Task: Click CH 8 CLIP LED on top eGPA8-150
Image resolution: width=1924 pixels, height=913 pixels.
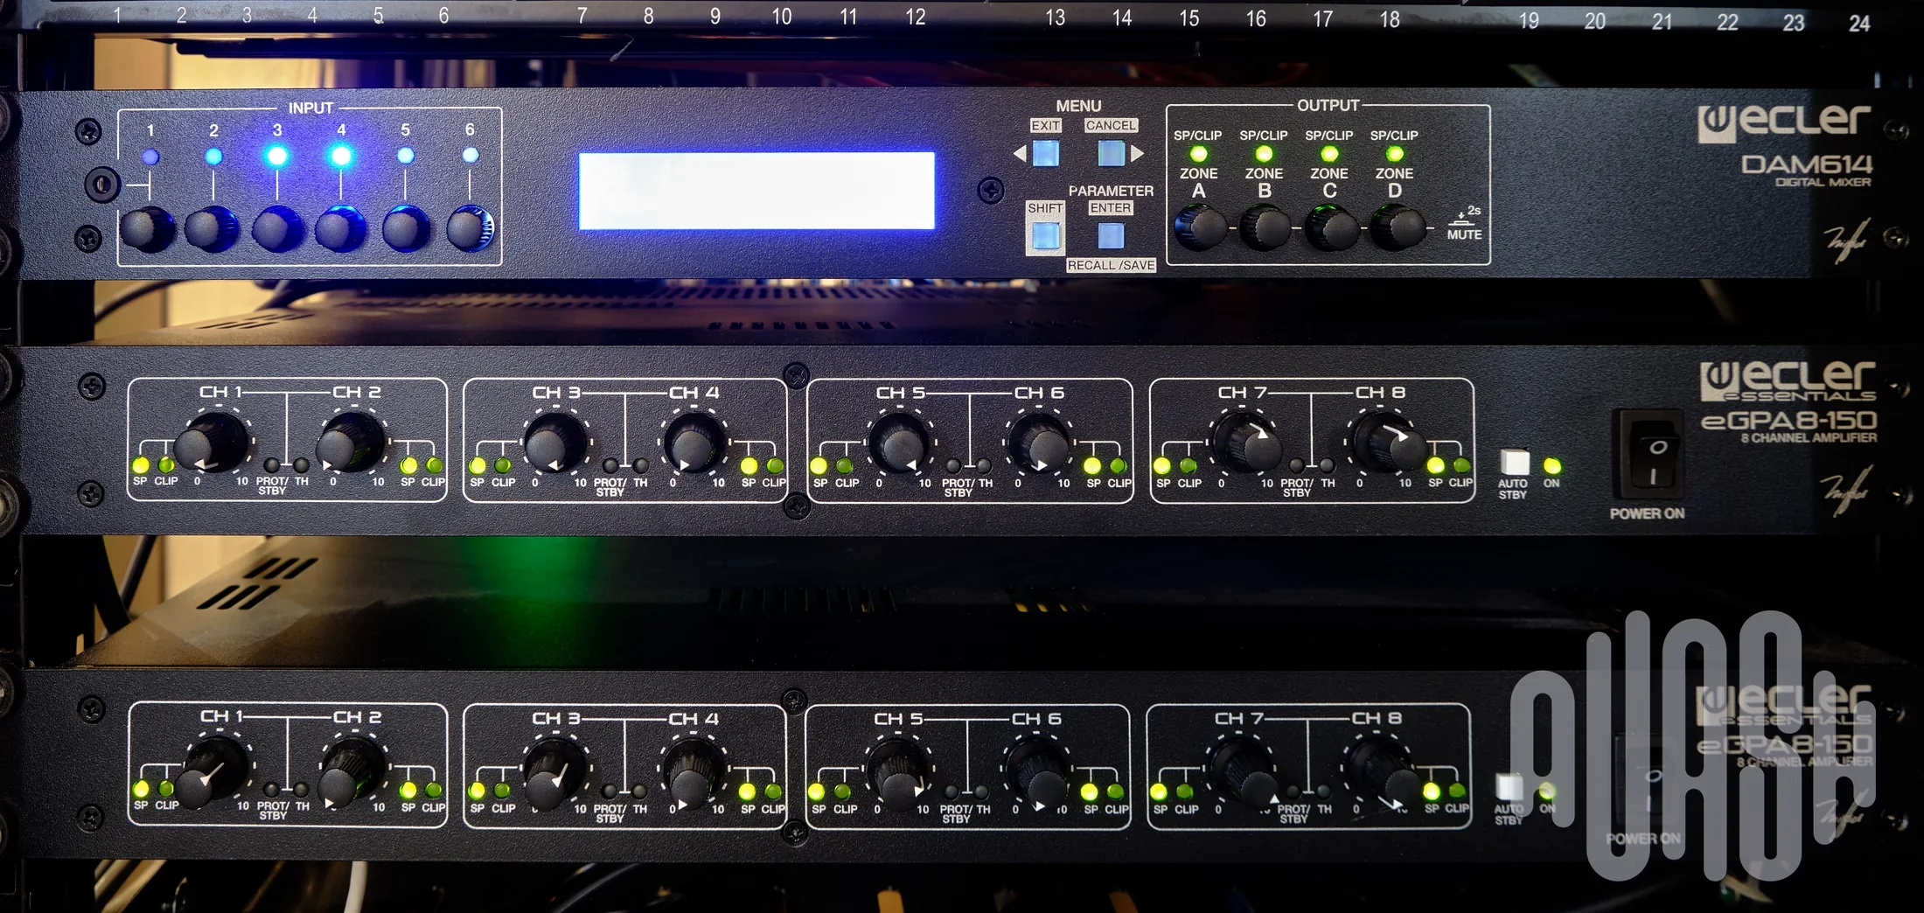Action: click(x=1460, y=466)
